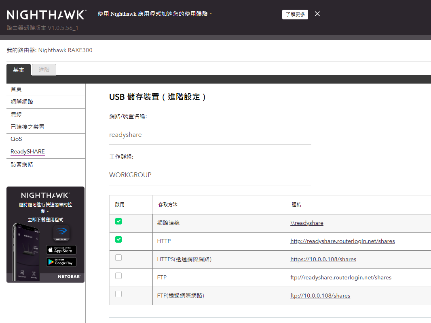The height and width of the screenshot is (323, 431).
Task: Open 無線 settings in the sidebar
Action: 46,114
